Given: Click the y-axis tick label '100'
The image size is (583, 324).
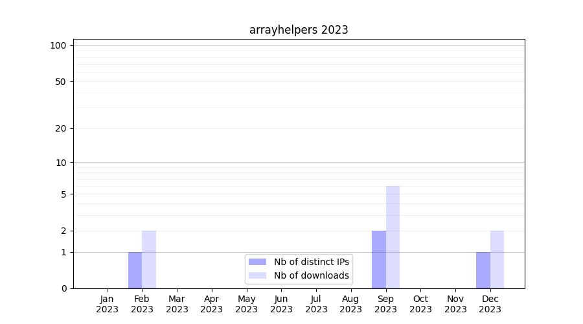Looking at the screenshot, I should click(x=58, y=45).
